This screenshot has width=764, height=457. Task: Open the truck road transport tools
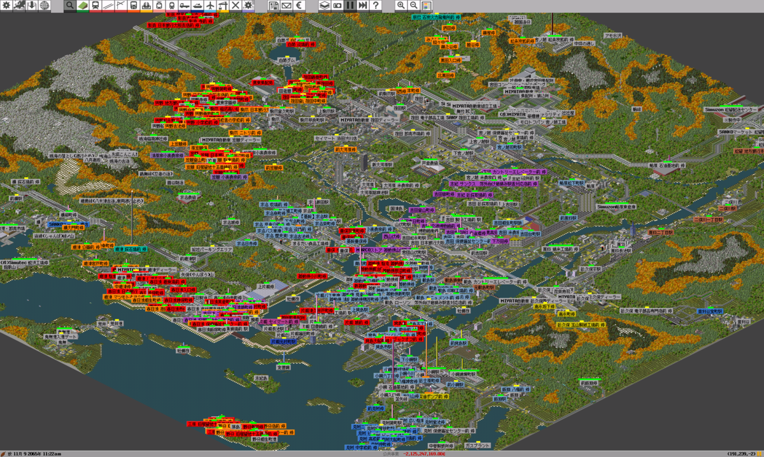point(185,6)
